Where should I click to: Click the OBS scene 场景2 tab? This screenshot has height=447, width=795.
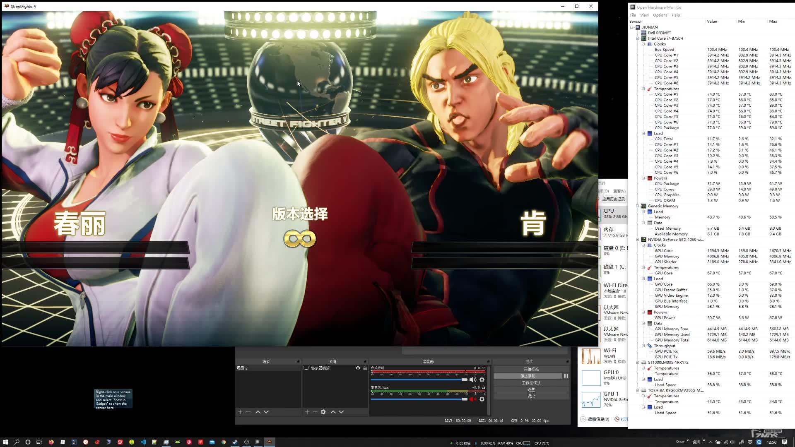click(267, 368)
